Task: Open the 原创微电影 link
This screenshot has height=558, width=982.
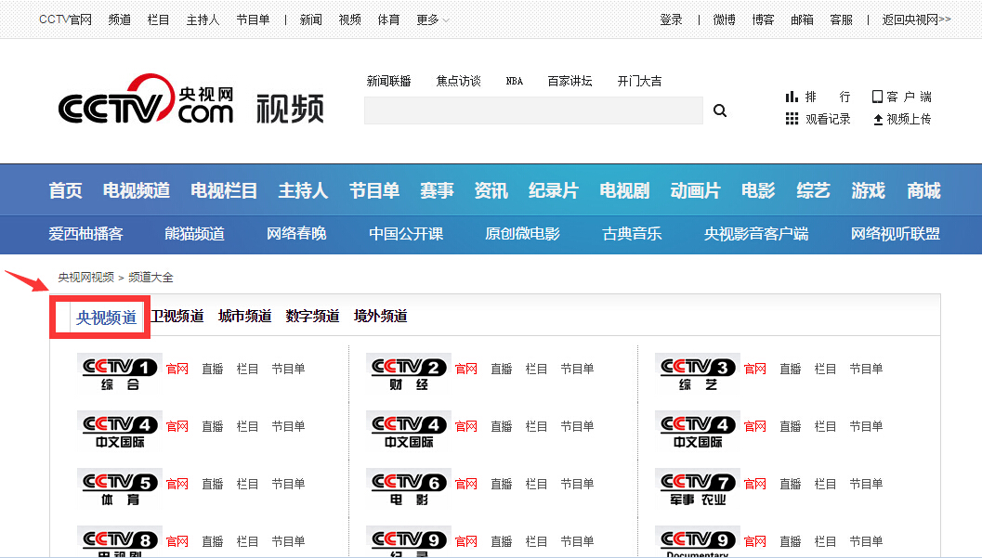Action: point(522,234)
